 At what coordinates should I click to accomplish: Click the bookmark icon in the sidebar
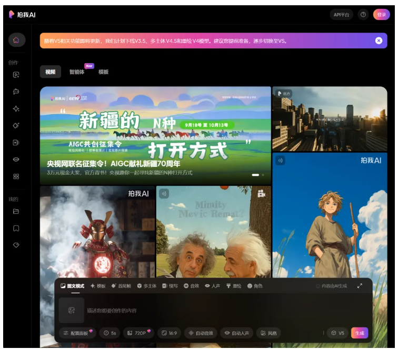pyautogui.click(x=16, y=228)
